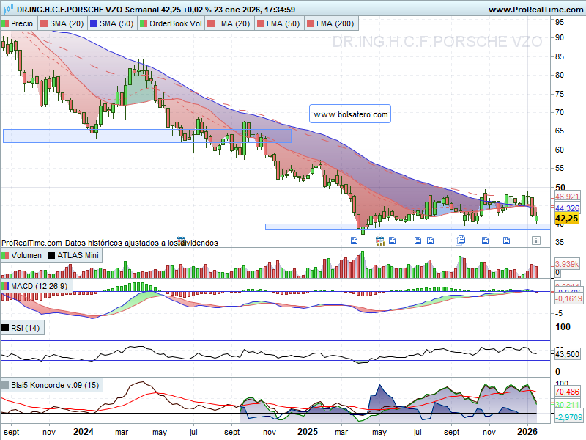Click the volume value label 3.939k
This screenshot has width=586, height=440.
click(x=566, y=264)
